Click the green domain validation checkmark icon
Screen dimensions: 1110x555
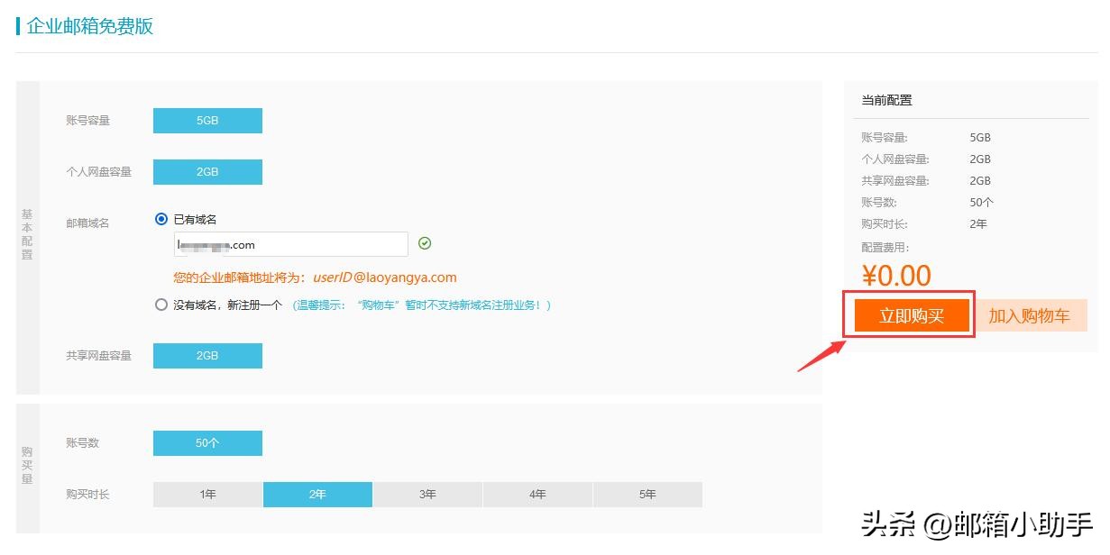(x=425, y=243)
